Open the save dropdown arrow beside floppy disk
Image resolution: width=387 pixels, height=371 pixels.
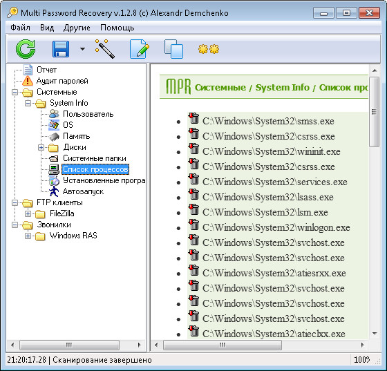(x=82, y=49)
